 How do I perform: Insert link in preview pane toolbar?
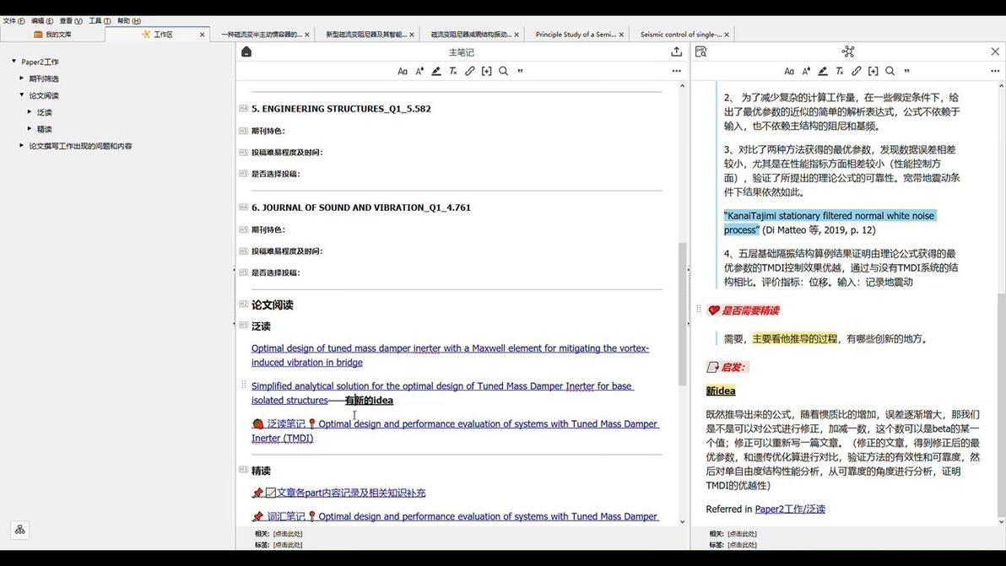click(x=857, y=71)
